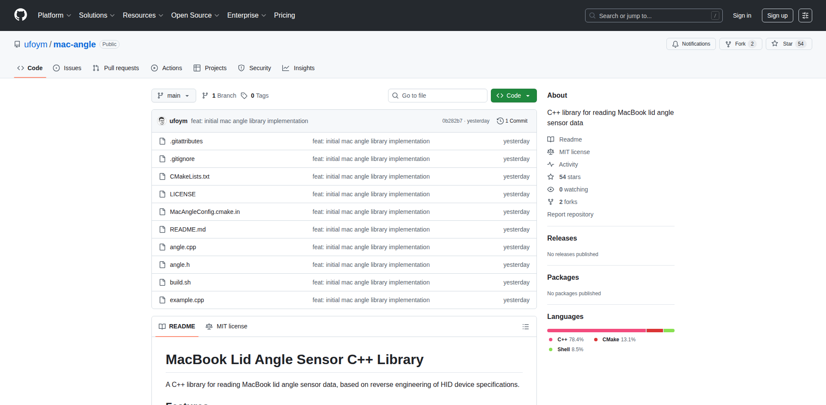Image resolution: width=826 pixels, height=405 pixels.
Task: Open the Insights tab
Action: 299,68
